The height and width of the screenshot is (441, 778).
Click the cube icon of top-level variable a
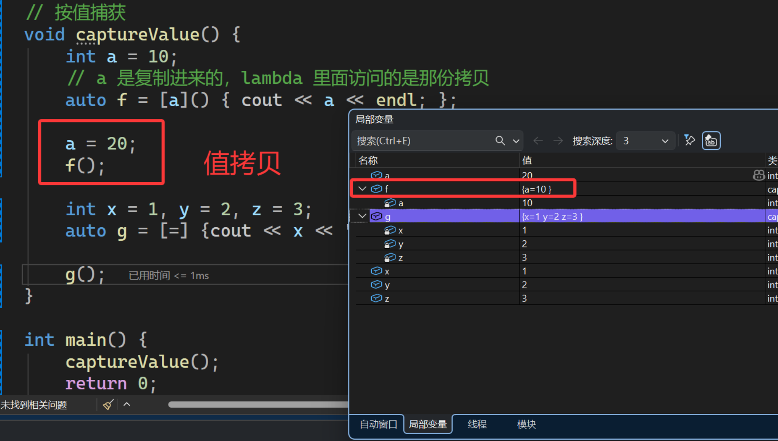tap(376, 175)
